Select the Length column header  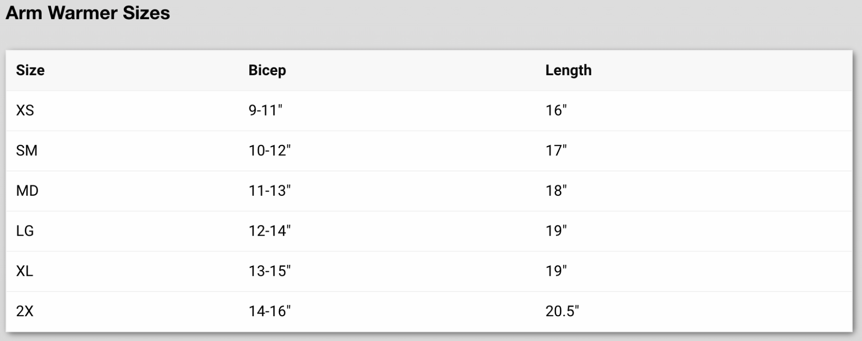pos(569,71)
